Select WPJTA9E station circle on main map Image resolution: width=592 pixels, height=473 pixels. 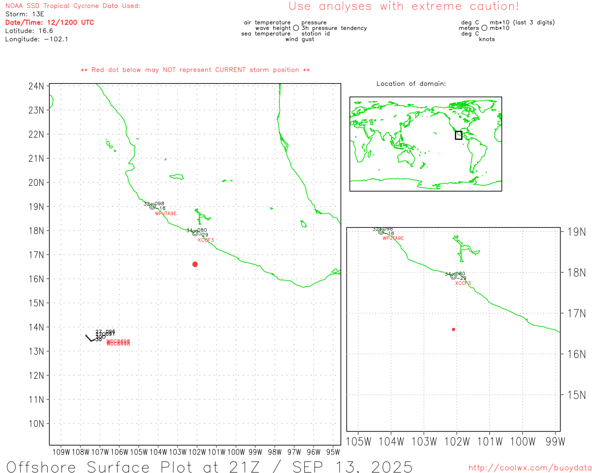click(152, 206)
